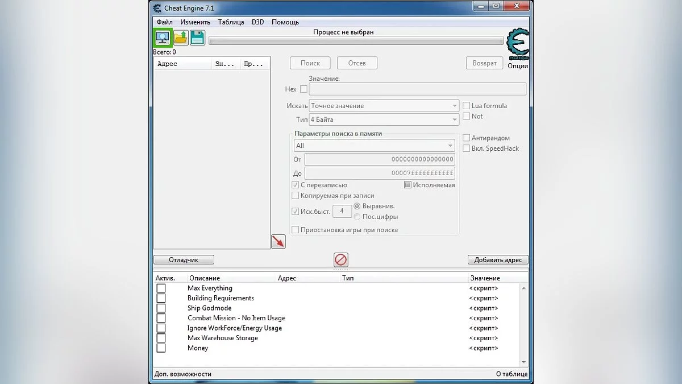Click the red clear address list icon
The height and width of the screenshot is (384, 682).
coord(340,260)
